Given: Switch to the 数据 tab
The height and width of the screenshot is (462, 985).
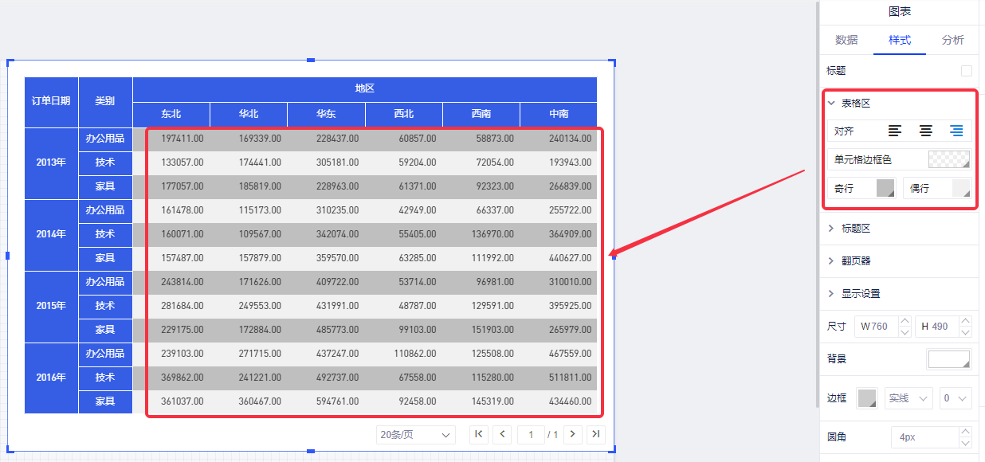Looking at the screenshot, I should (846, 40).
